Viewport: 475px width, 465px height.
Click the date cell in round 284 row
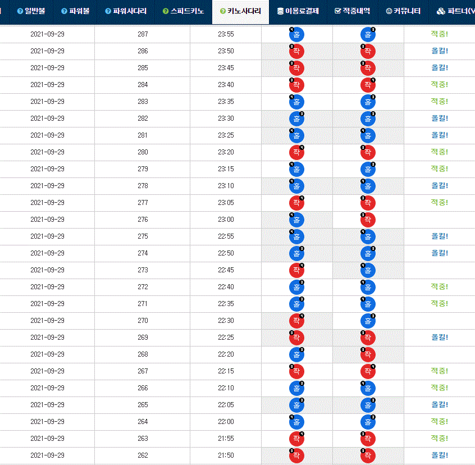[x=47, y=85]
